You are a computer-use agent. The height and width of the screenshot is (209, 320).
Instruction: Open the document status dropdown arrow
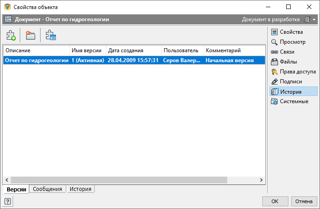tap(314, 20)
